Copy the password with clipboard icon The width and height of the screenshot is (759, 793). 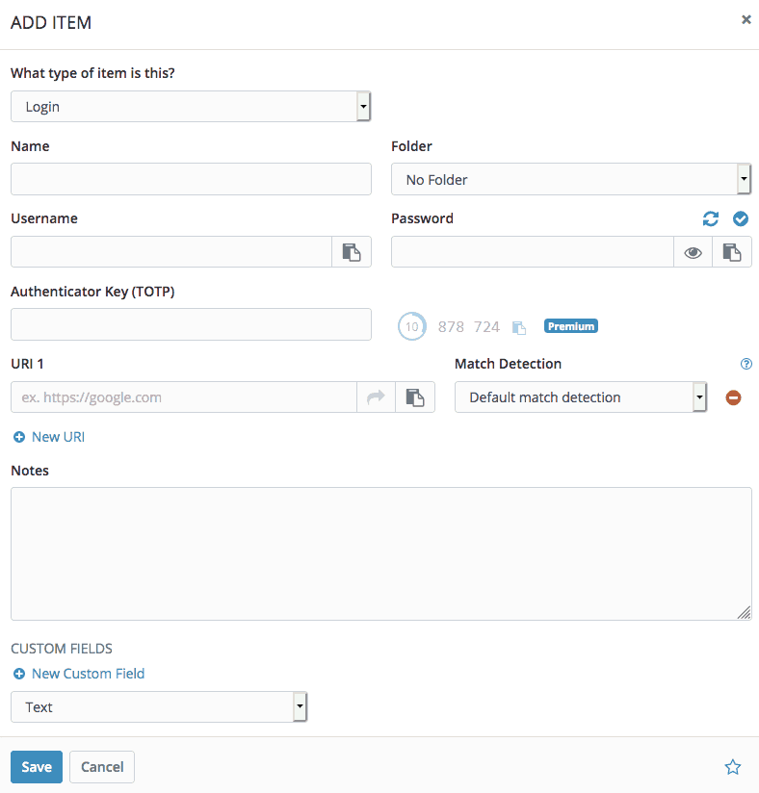click(732, 252)
